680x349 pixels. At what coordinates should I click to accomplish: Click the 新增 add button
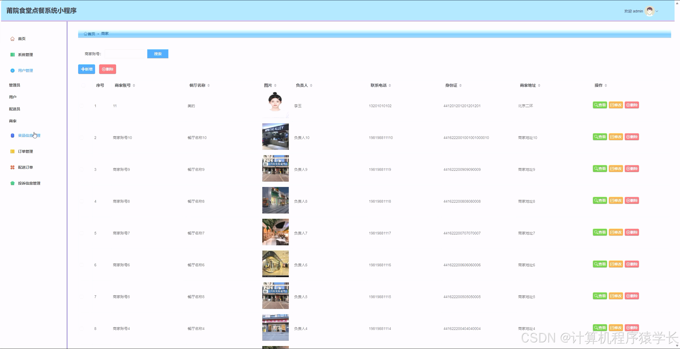tap(87, 69)
